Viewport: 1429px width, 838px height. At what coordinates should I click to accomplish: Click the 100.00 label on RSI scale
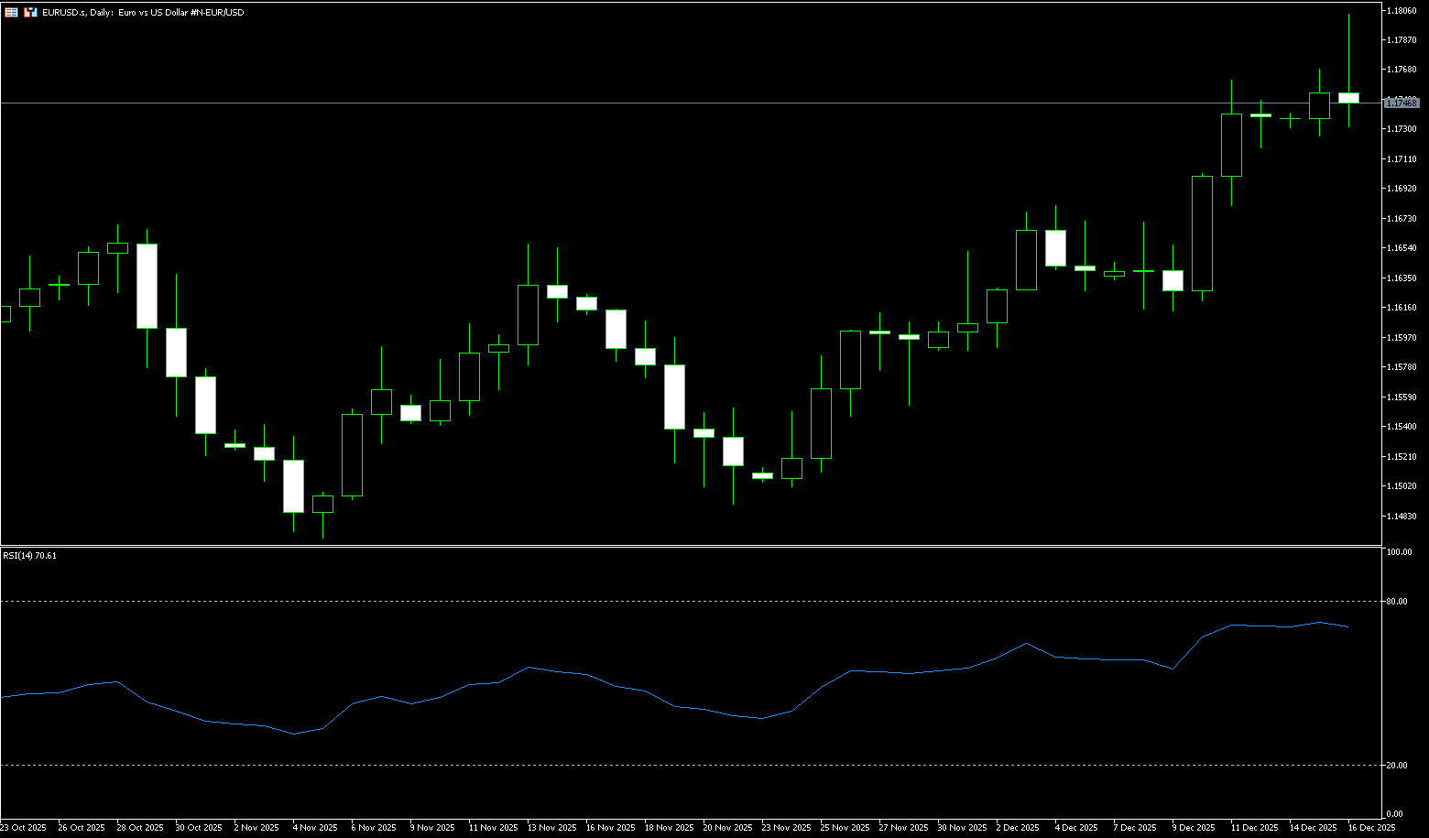pyautogui.click(x=1400, y=552)
